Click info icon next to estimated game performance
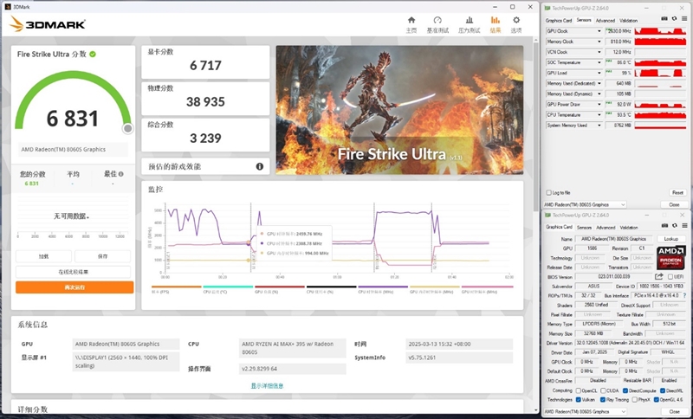 coord(259,166)
